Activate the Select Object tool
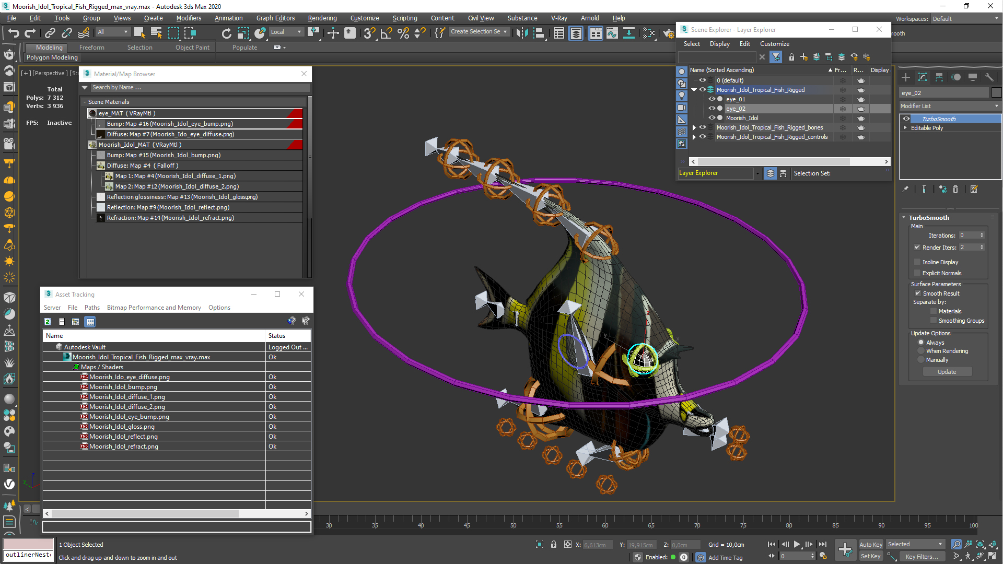The width and height of the screenshot is (1003, 564). coord(139,32)
